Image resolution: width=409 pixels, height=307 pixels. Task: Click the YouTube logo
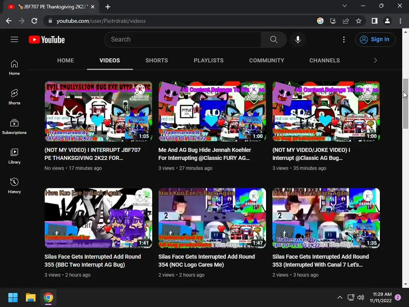(47, 40)
